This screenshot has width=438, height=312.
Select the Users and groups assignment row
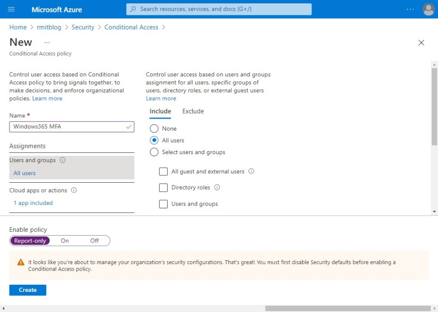72,167
